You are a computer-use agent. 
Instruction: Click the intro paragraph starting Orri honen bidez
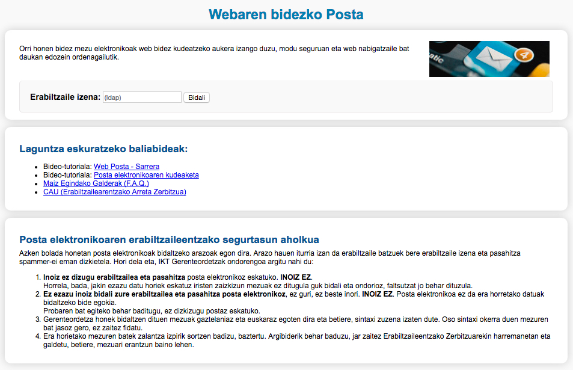[214, 53]
